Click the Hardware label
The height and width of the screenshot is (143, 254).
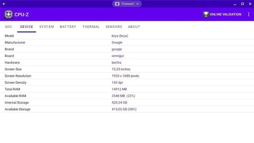point(12,62)
